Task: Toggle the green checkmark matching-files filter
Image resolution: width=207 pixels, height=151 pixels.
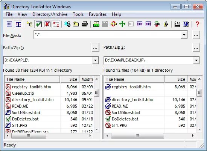Action: [x=38, y=24]
